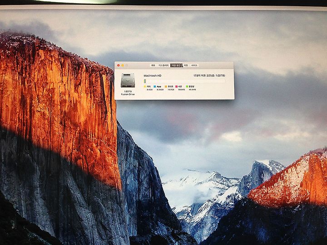Click the blue App legend swatch

point(155,87)
